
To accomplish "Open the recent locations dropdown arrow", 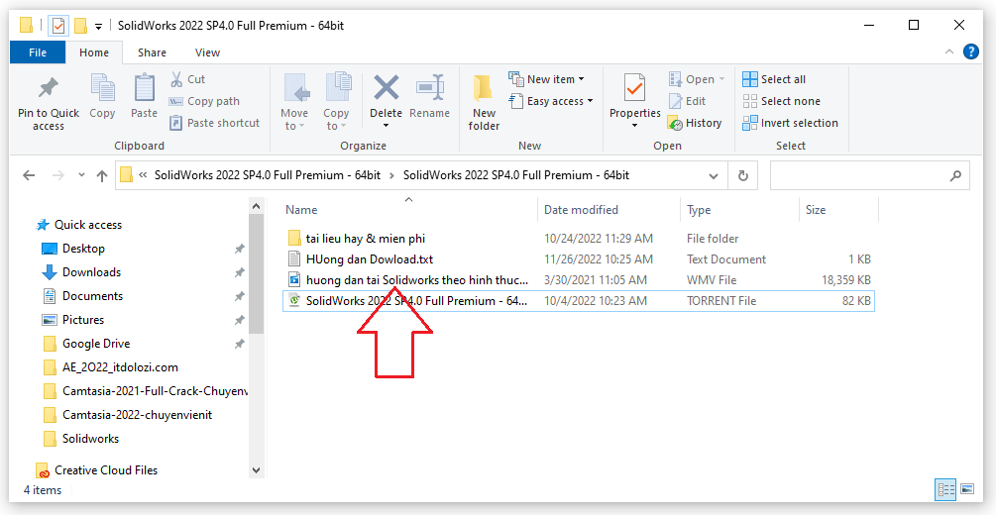I will click(81, 176).
